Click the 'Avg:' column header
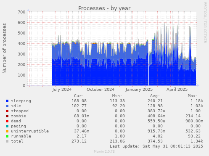 click(155, 96)
